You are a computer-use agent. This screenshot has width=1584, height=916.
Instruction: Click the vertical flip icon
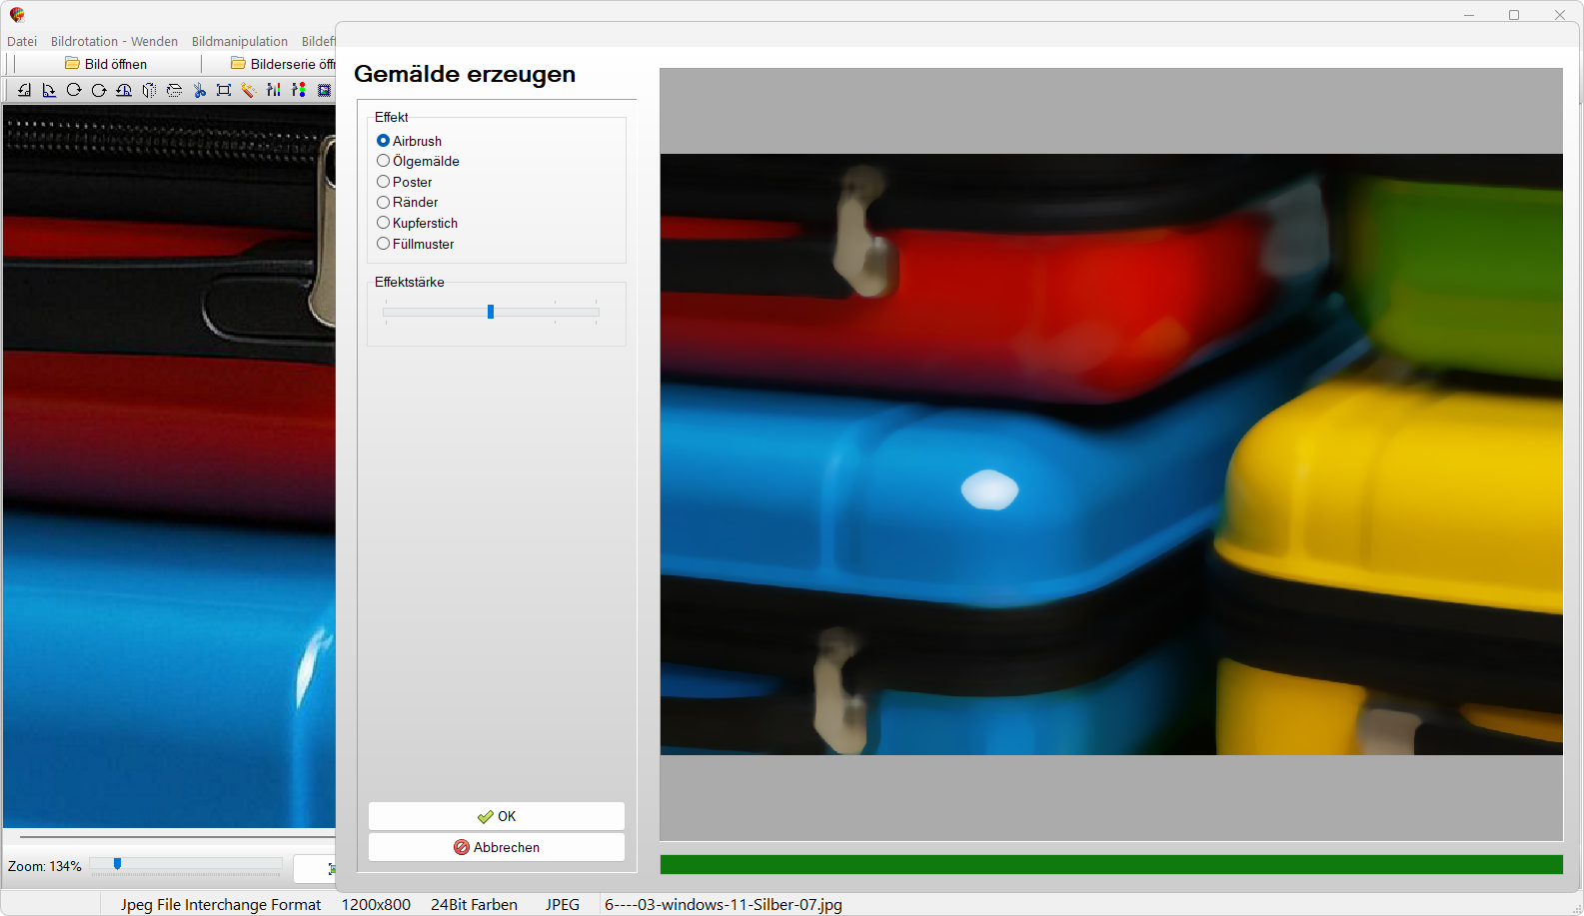tap(174, 90)
